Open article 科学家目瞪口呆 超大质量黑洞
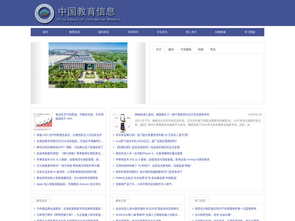Image resolution: width=295 pixels, height=221 pixels. (152, 135)
